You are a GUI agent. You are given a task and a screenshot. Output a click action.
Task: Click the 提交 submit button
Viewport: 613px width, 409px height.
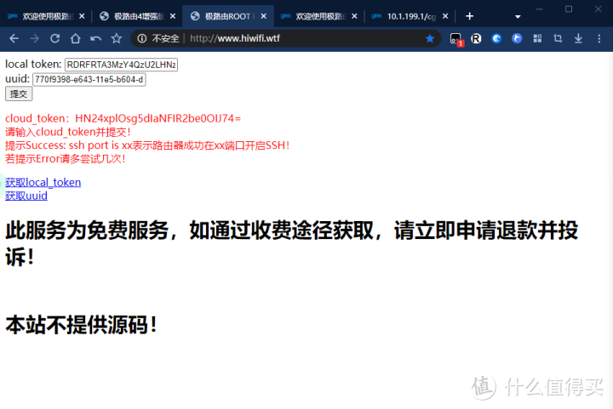click(x=19, y=94)
